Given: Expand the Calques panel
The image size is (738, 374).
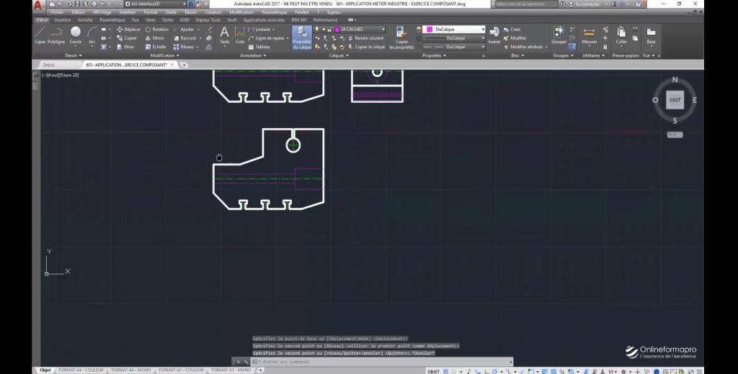Looking at the screenshot, I should (x=339, y=55).
